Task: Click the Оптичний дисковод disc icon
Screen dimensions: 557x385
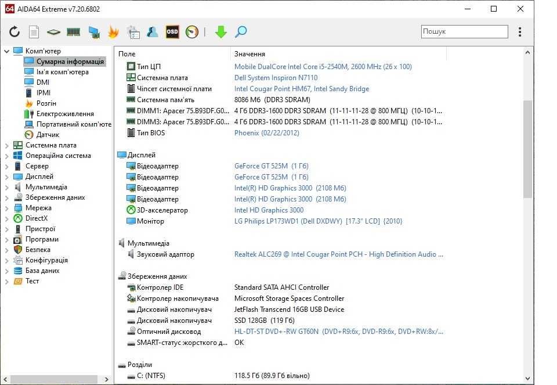Action: [131, 332]
